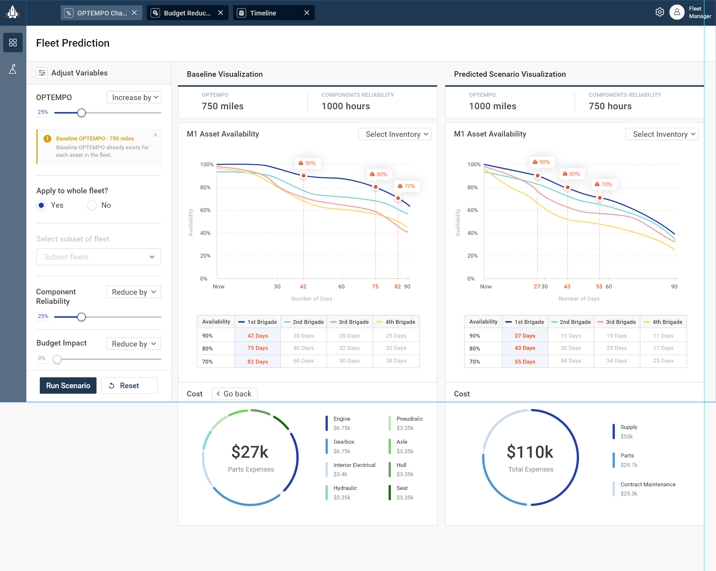Click the Run Scenario button
This screenshot has height=571, width=716.
pyautogui.click(x=68, y=385)
